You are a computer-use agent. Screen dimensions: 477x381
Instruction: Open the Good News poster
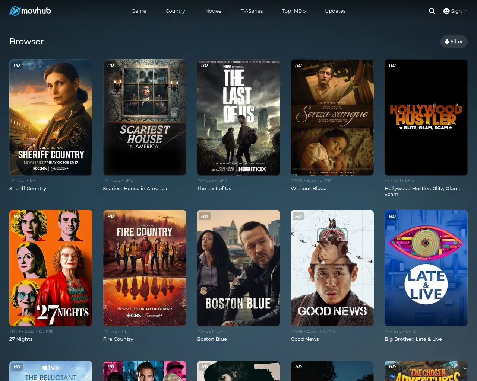pos(332,268)
